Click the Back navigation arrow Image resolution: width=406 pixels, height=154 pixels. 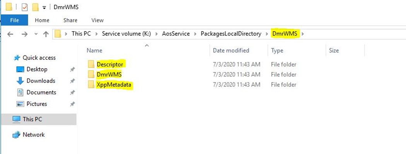(10, 34)
